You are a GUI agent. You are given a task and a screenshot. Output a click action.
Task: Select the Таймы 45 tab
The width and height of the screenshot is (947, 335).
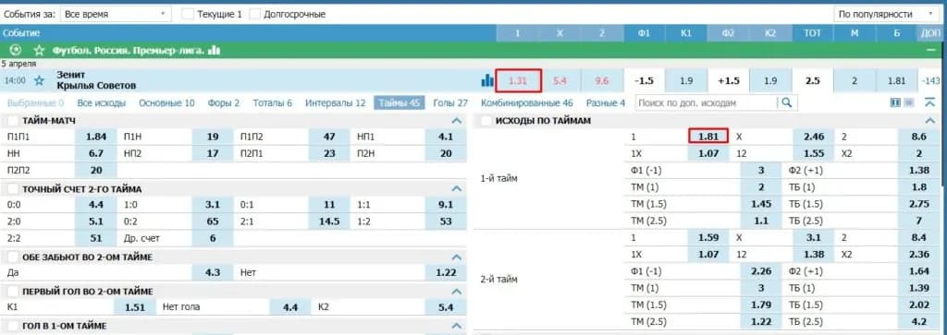(400, 103)
